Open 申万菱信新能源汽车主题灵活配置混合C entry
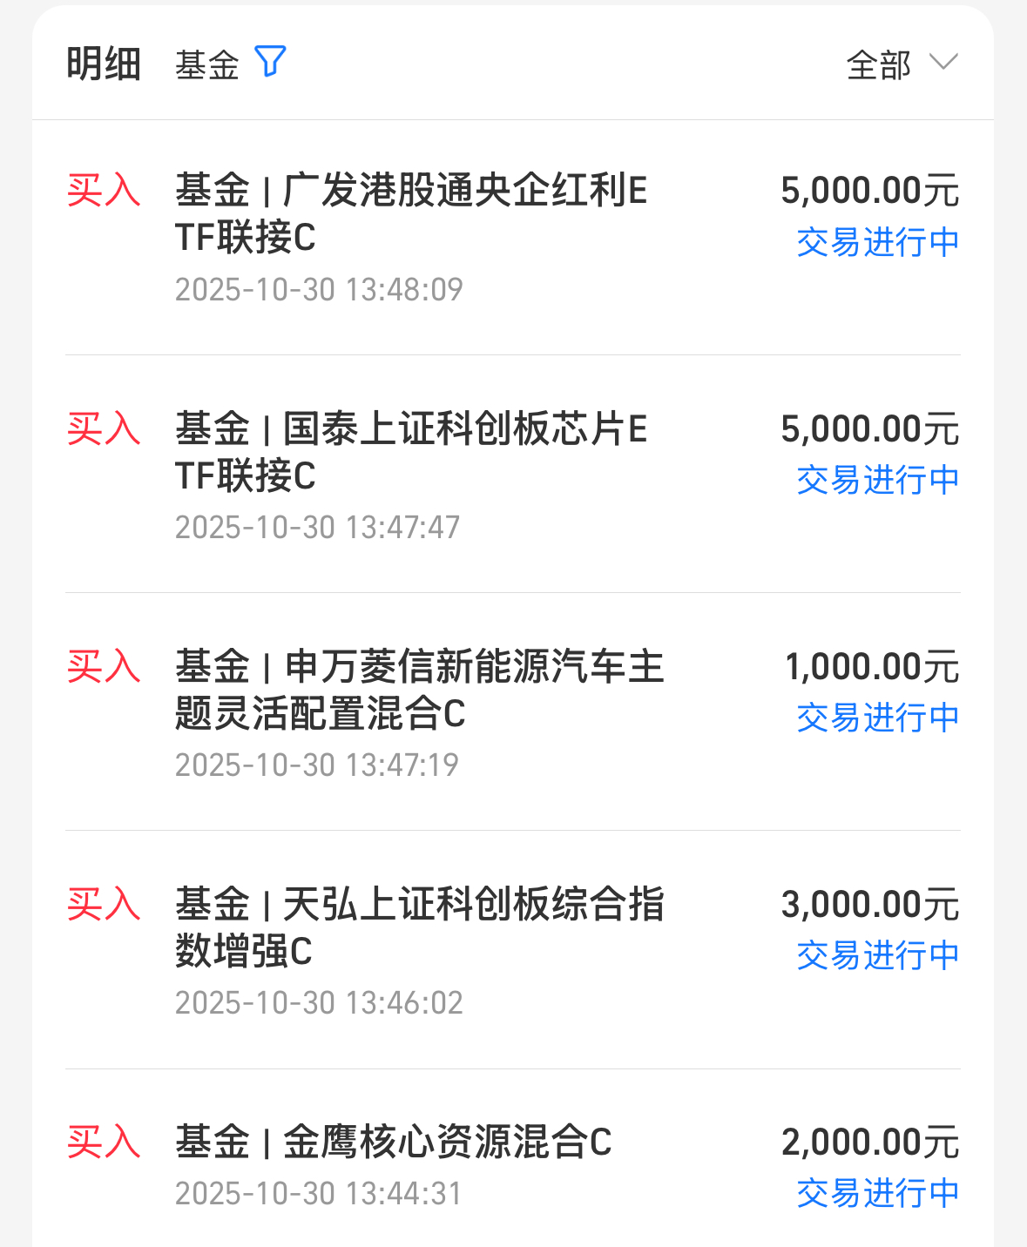 513,712
